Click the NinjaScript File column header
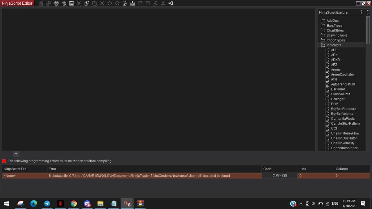The height and width of the screenshot is (209, 372). click(x=24, y=169)
